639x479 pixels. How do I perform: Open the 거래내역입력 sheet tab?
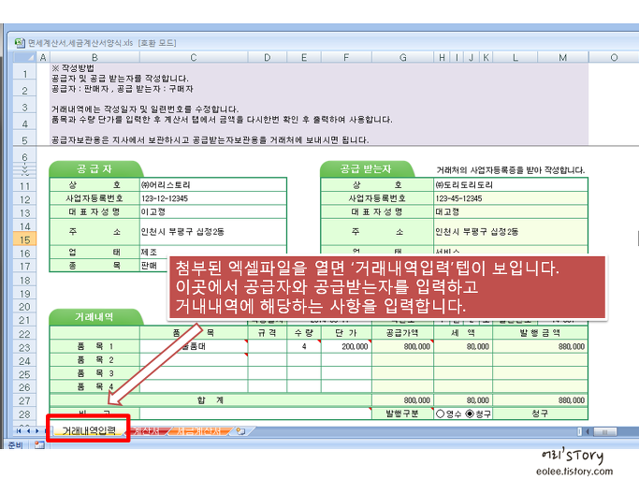[x=89, y=430]
